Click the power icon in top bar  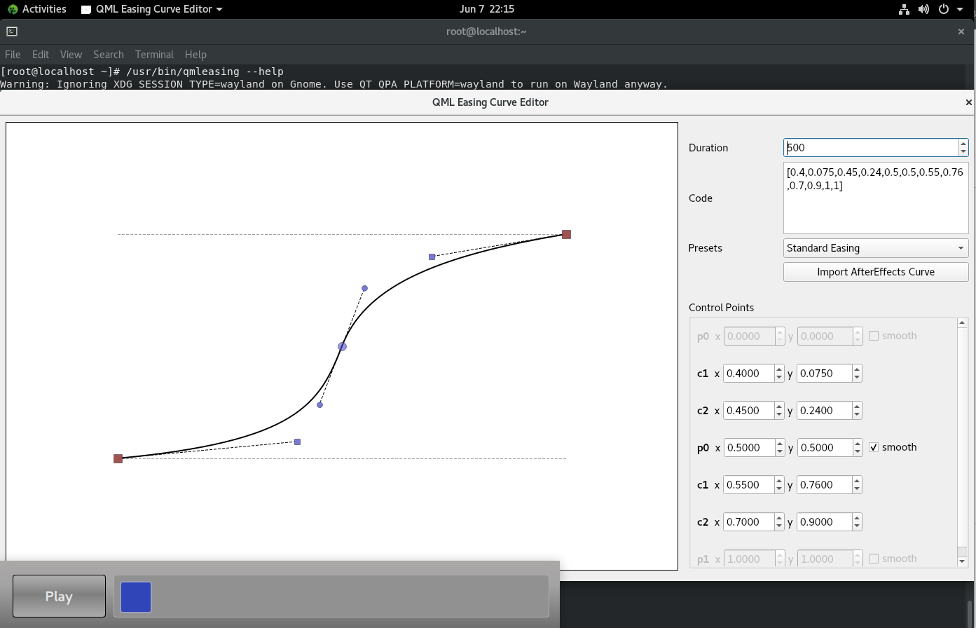(944, 9)
